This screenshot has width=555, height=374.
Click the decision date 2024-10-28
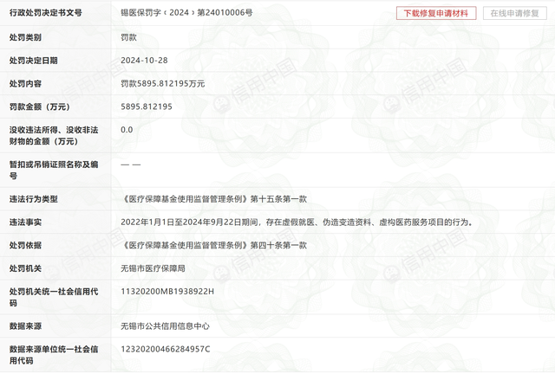point(144,61)
